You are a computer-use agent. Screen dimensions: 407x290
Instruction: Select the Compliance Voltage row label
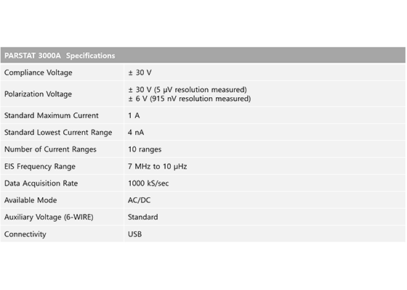pyautogui.click(x=38, y=72)
